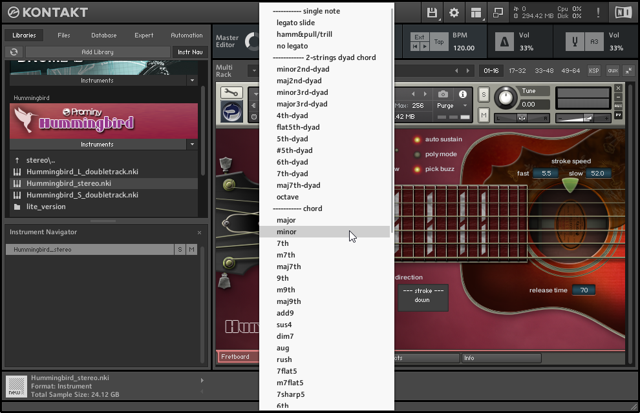Click the library refresh icon
The image size is (640, 413).
14,52
